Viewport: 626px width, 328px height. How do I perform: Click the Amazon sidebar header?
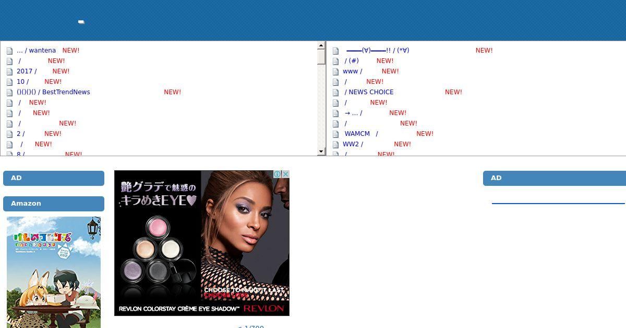point(54,204)
